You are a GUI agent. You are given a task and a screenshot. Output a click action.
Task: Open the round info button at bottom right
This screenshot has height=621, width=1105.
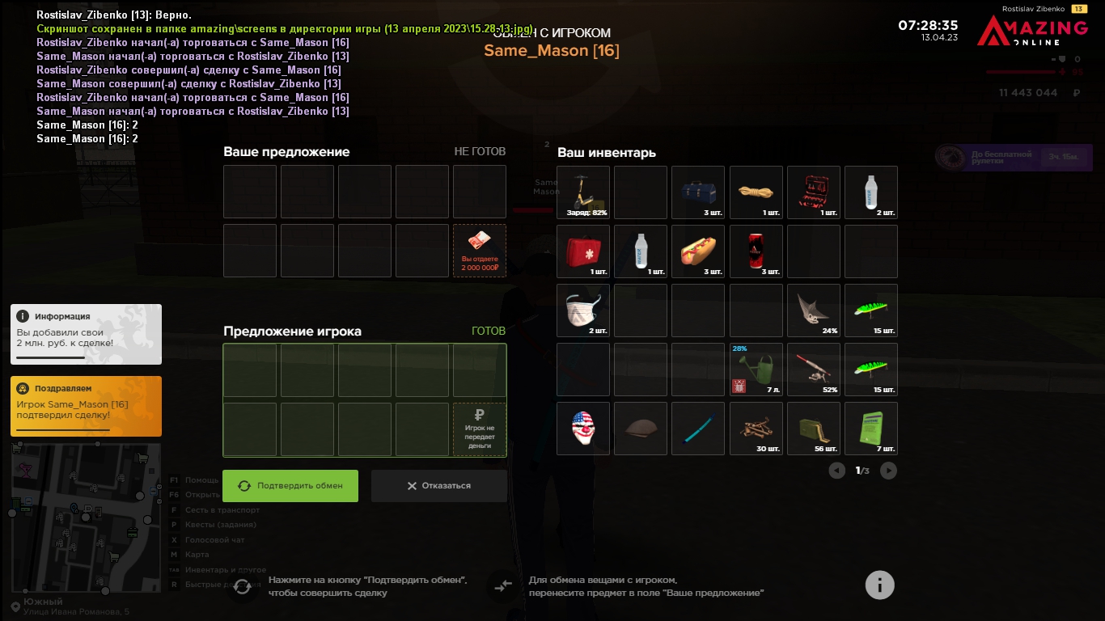pyautogui.click(x=880, y=585)
